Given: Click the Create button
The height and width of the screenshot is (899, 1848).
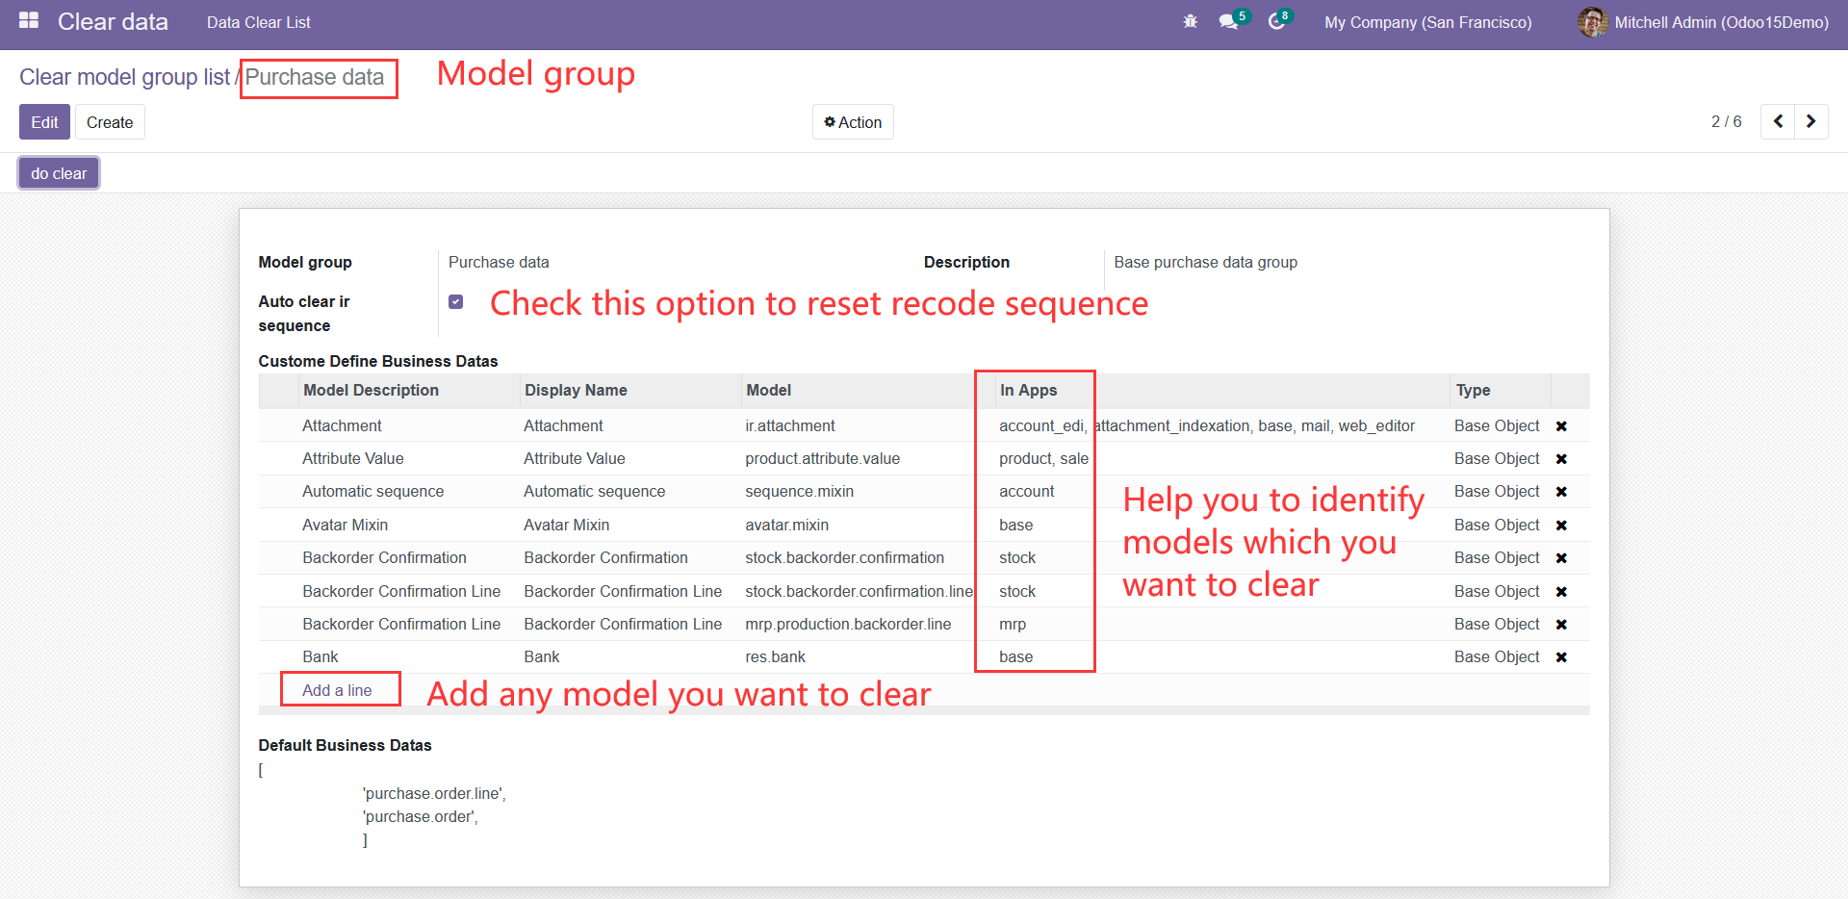Looking at the screenshot, I should tap(110, 122).
